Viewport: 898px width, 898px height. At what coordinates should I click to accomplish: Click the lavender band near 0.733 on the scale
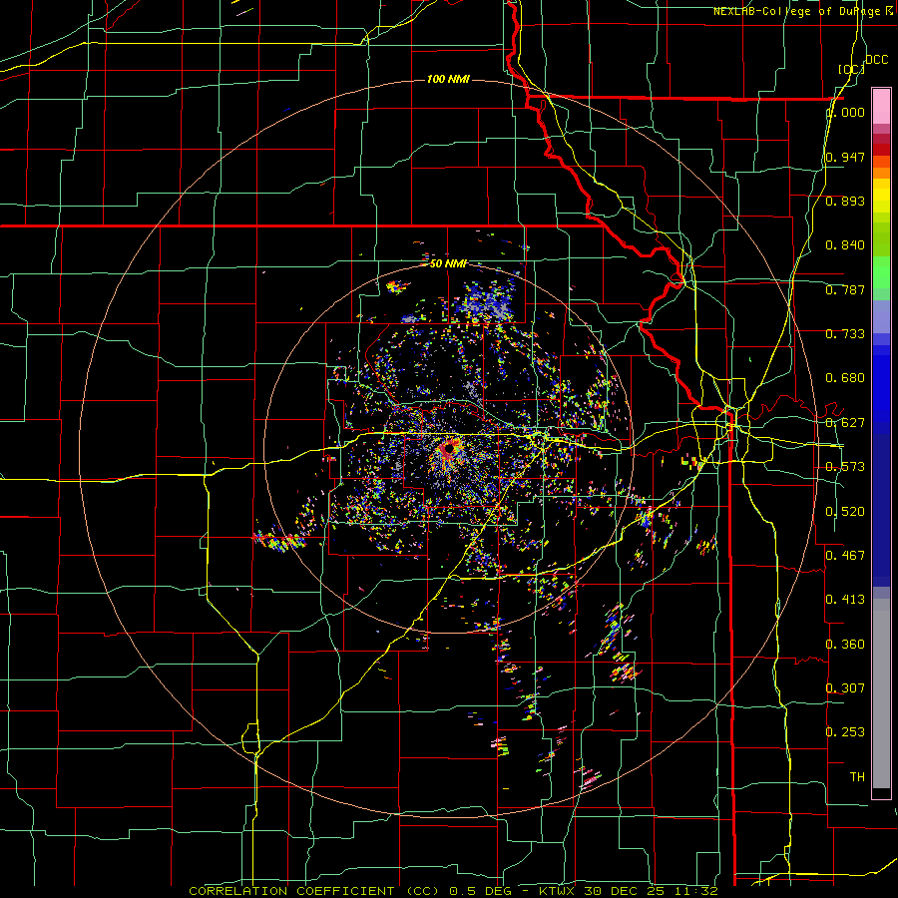pyautogui.click(x=881, y=316)
